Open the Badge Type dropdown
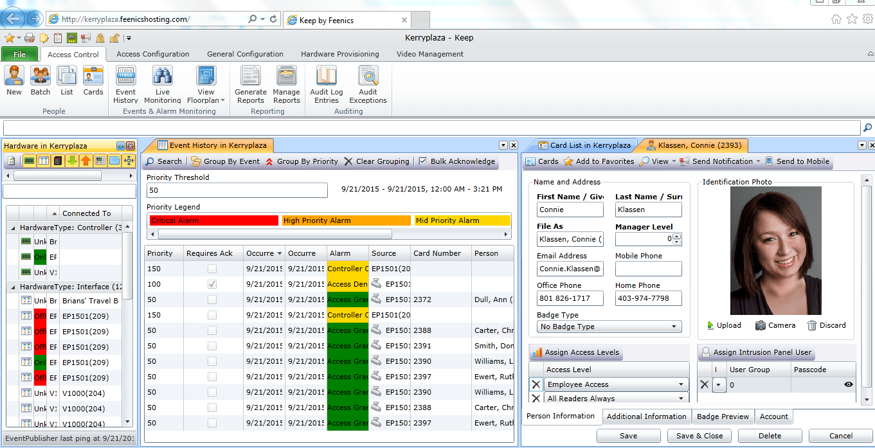The width and height of the screenshot is (875, 448). tap(674, 327)
